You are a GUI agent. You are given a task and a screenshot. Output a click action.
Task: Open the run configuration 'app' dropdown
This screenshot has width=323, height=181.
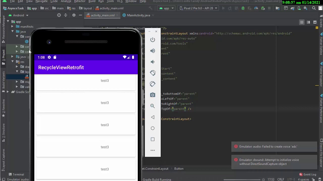click(x=167, y=8)
